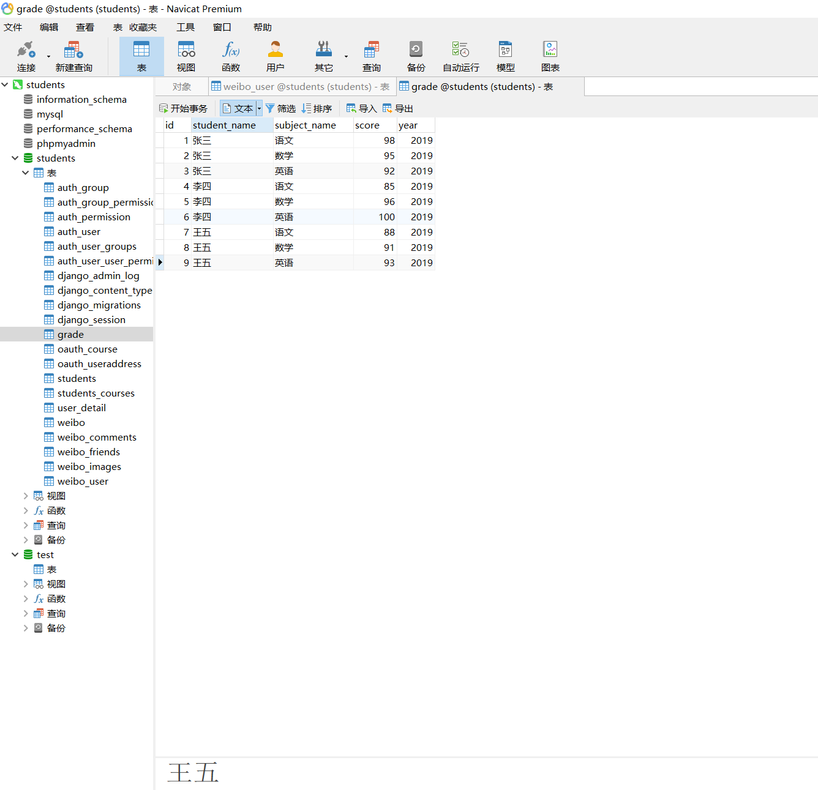The image size is (818, 790).
Task: Open the 视图 view toolbar button
Action: (186, 56)
